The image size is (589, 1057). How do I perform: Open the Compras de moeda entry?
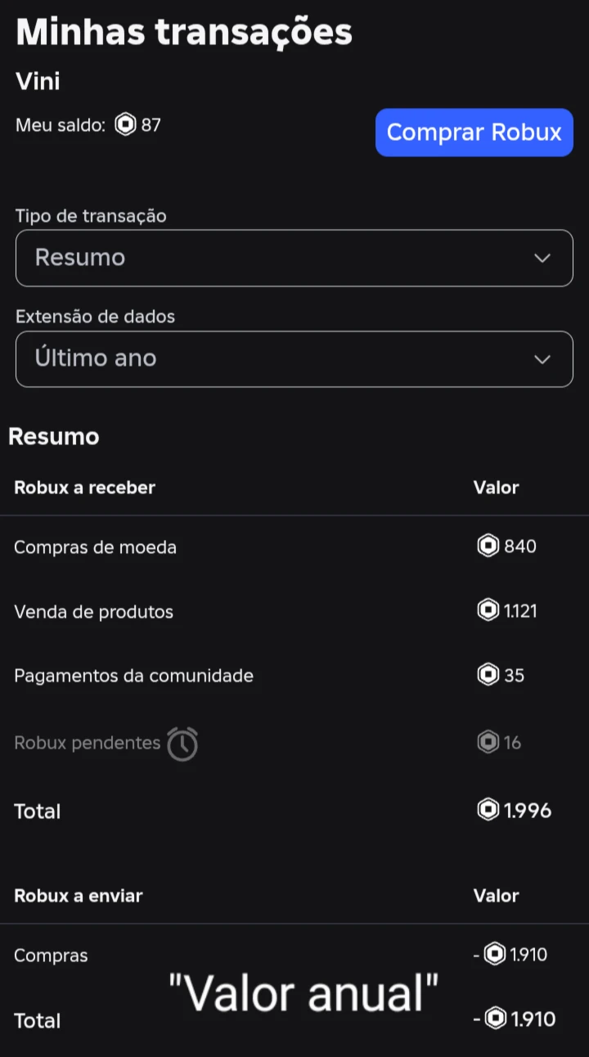tap(95, 546)
